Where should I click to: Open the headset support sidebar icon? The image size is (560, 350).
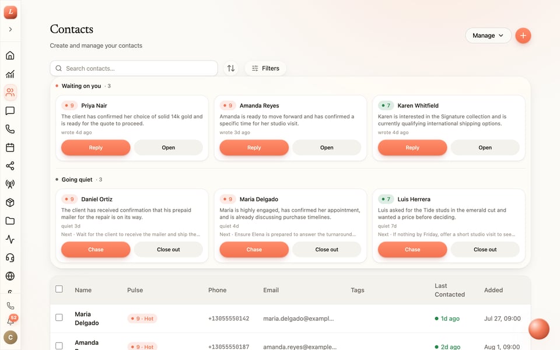pos(10,257)
